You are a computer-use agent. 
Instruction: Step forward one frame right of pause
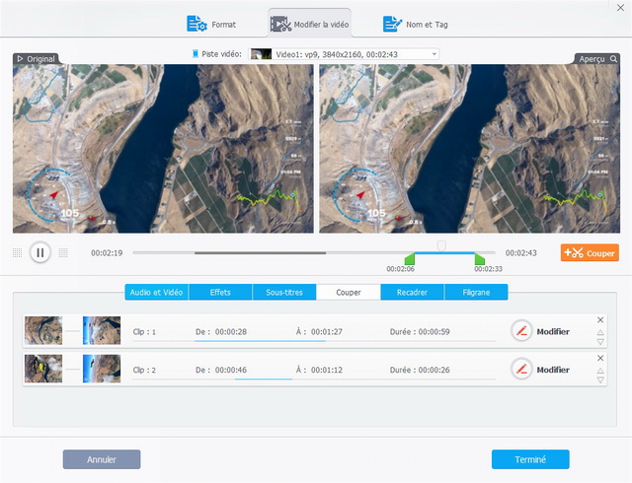[x=63, y=253]
